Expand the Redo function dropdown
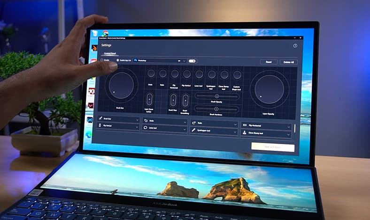Viewport: 370px width, 220px height. [x=235, y=125]
